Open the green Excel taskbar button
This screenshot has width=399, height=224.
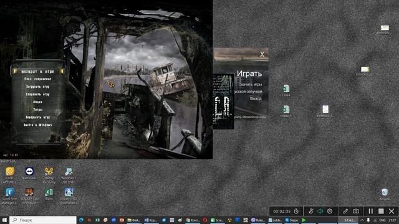[97, 220]
